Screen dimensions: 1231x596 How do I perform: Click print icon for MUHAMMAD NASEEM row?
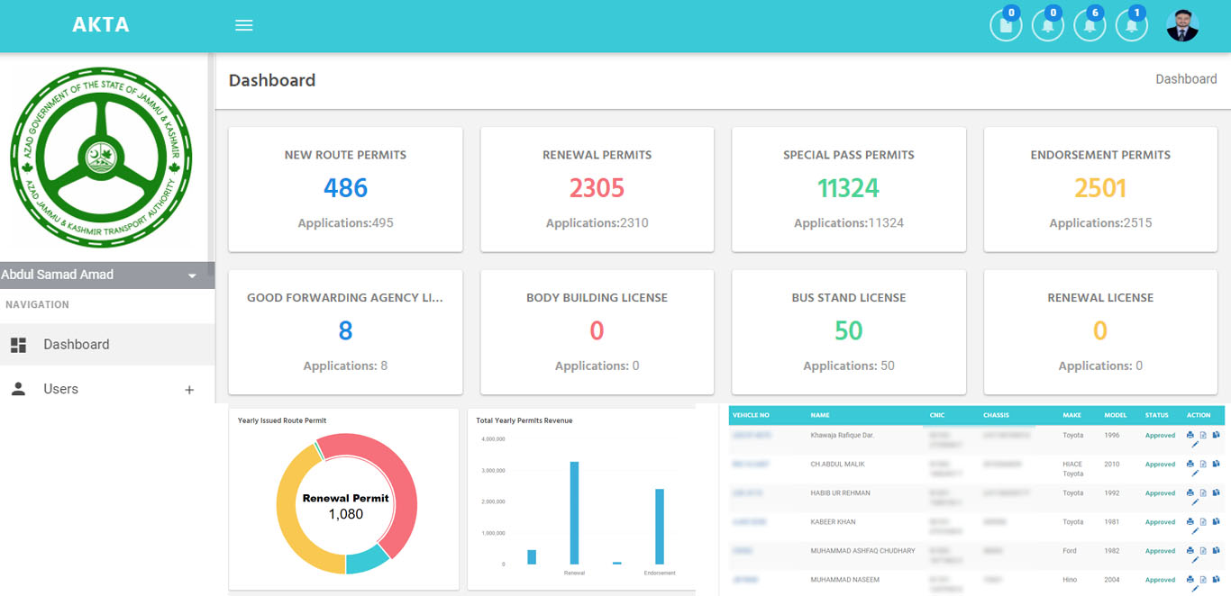click(1190, 580)
